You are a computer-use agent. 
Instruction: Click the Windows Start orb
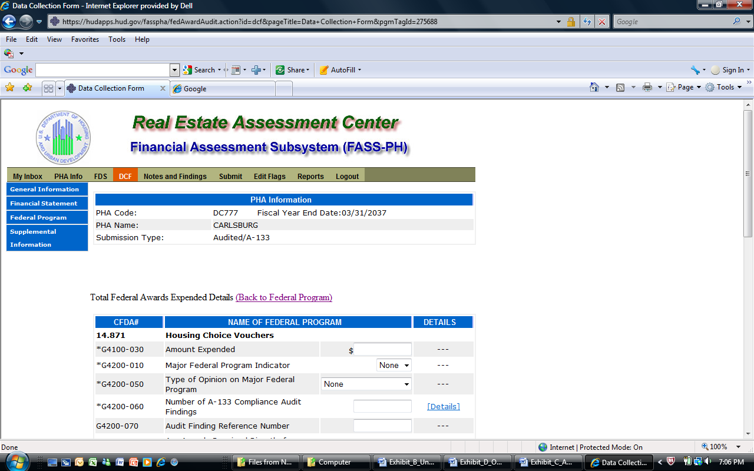(x=16, y=460)
